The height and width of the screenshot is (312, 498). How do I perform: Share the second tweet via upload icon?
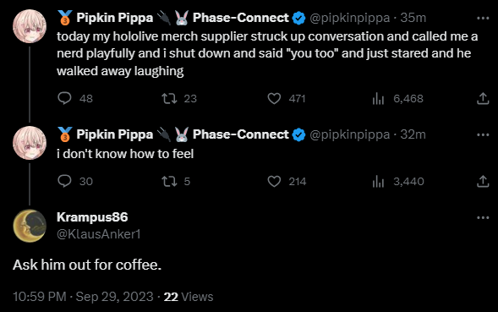coord(483,181)
